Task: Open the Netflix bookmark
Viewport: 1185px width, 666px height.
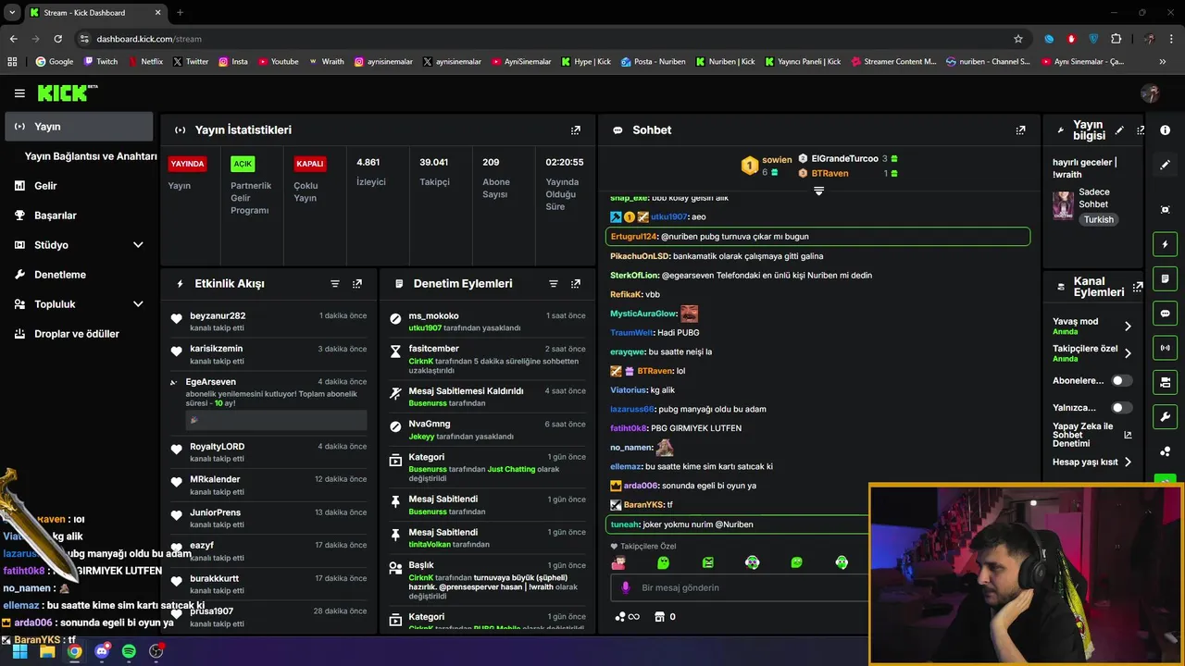Action: tap(144, 62)
